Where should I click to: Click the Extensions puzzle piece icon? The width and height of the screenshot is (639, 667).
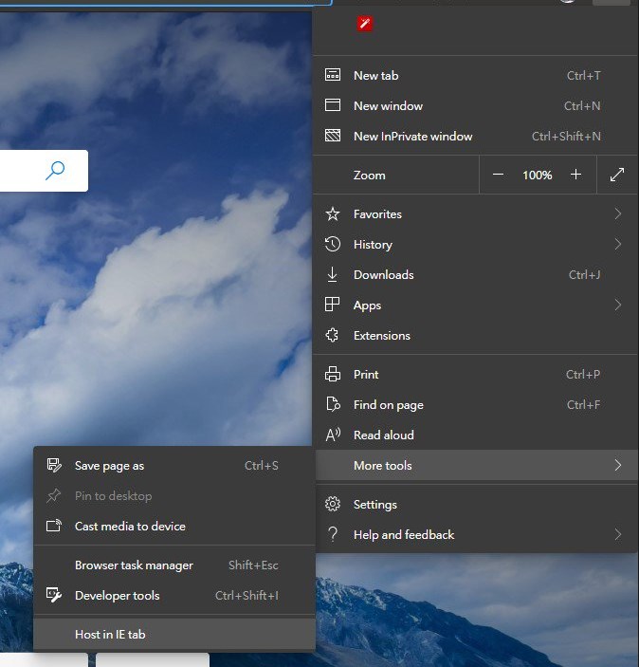(x=333, y=336)
